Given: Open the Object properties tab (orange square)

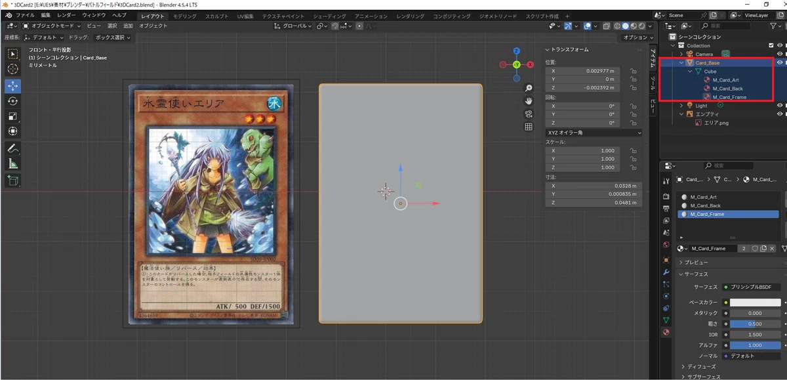Looking at the screenshot, I should point(666,260).
